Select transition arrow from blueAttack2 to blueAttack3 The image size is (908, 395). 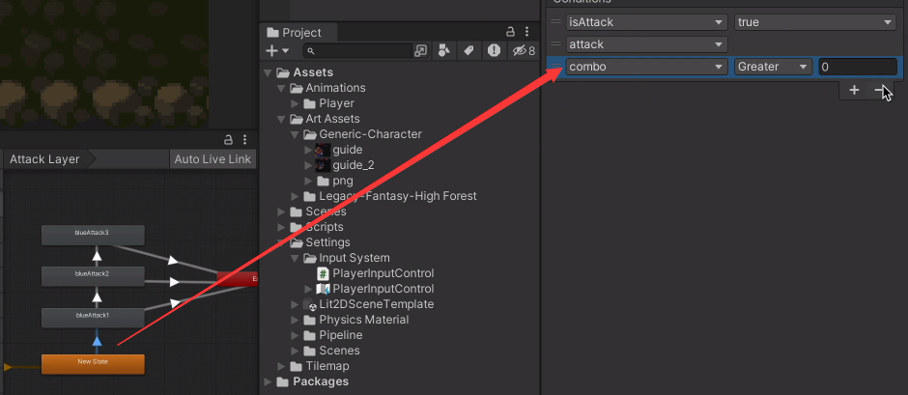pyautogui.click(x=98, y=256)
